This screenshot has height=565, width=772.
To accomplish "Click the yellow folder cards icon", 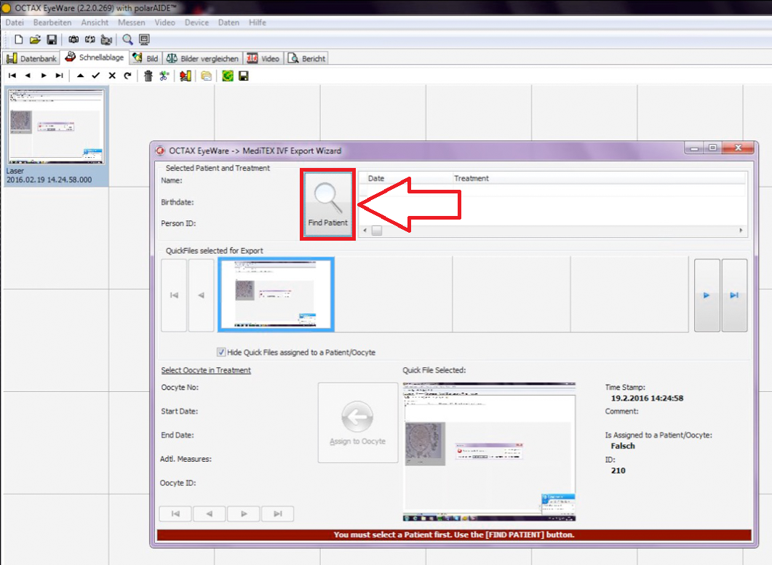I will [207, 76].
